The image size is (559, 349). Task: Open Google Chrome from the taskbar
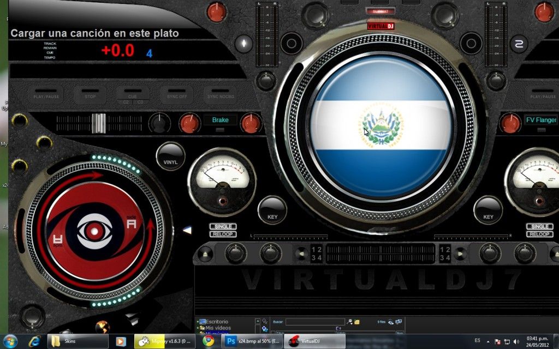coord(208,341)
